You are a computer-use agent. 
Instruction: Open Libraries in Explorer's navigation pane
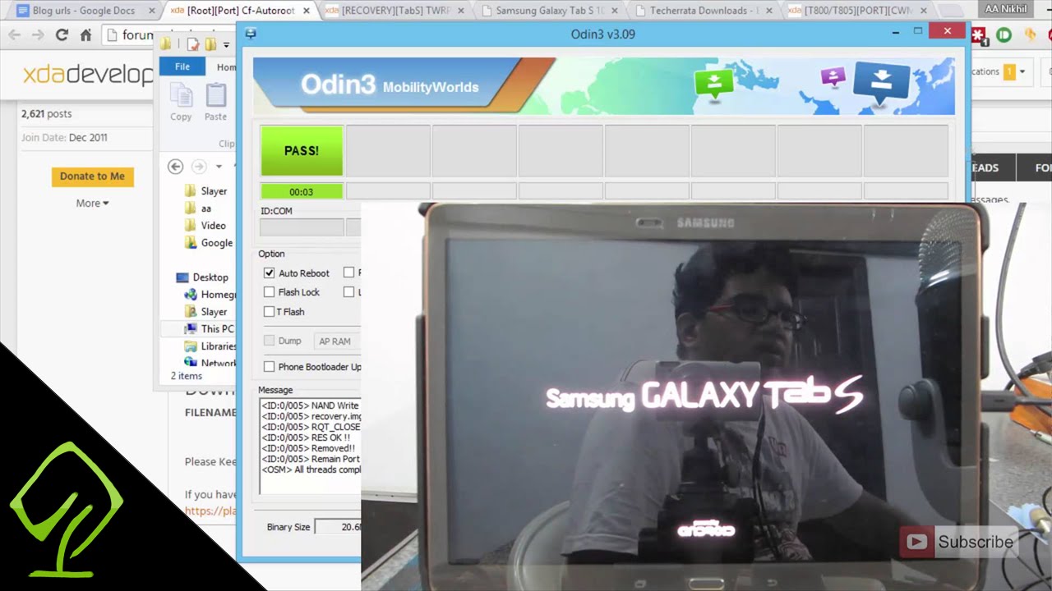(x=210, y=346)
